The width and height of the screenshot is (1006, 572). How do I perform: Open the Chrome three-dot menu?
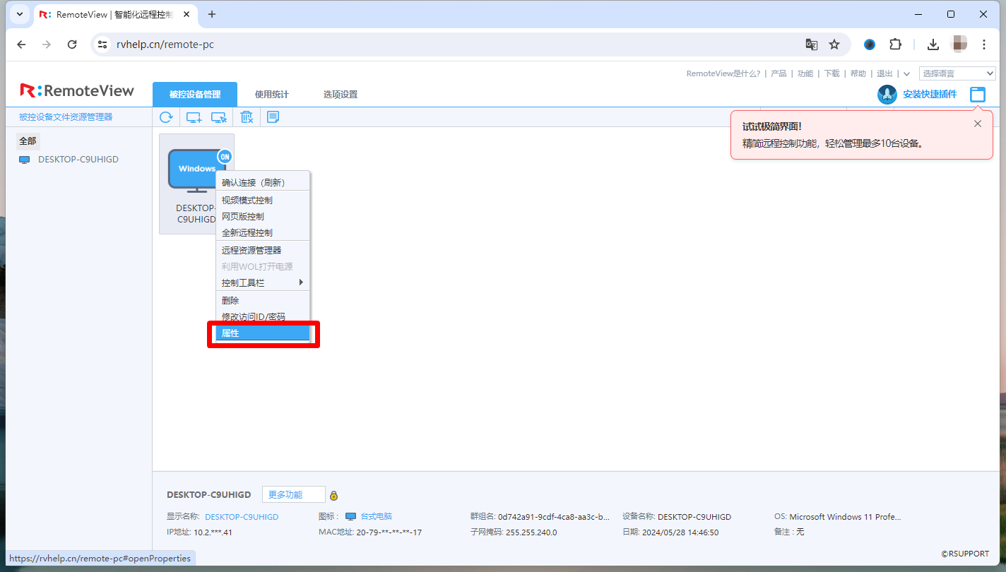[984, 44]
